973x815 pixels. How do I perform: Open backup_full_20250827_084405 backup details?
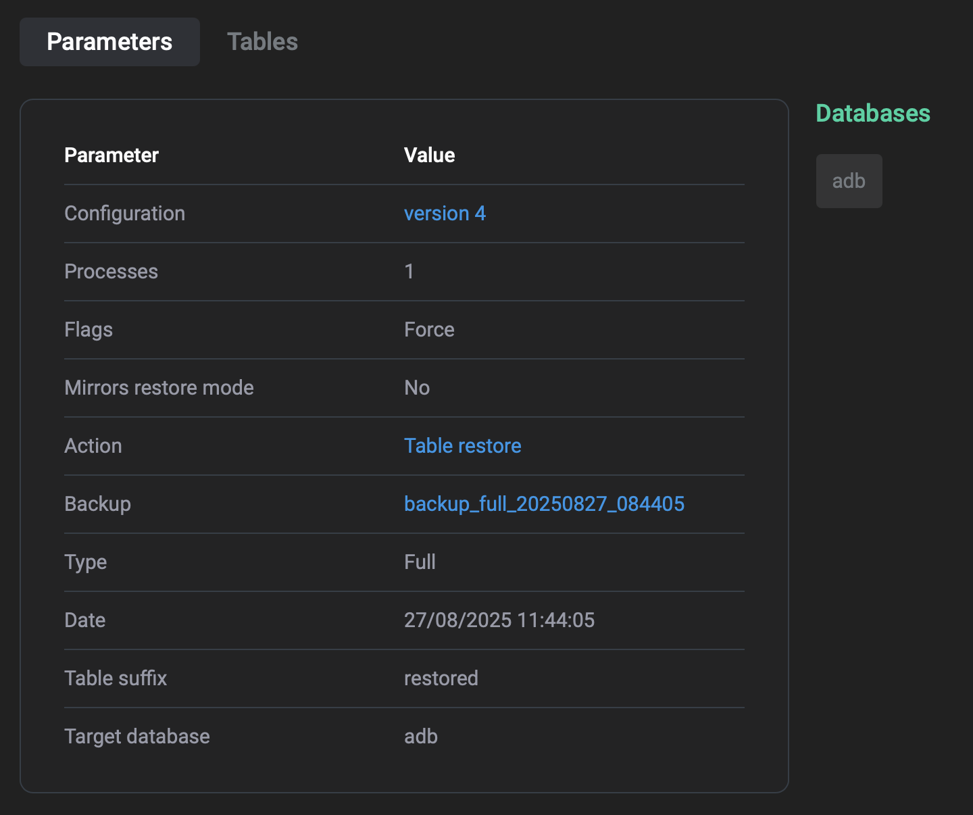click(x=544, y=503)
